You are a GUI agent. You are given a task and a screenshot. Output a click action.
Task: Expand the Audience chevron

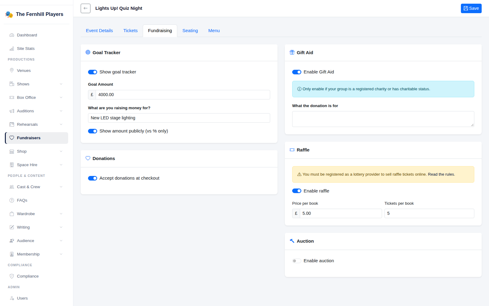tap(61, 241)
